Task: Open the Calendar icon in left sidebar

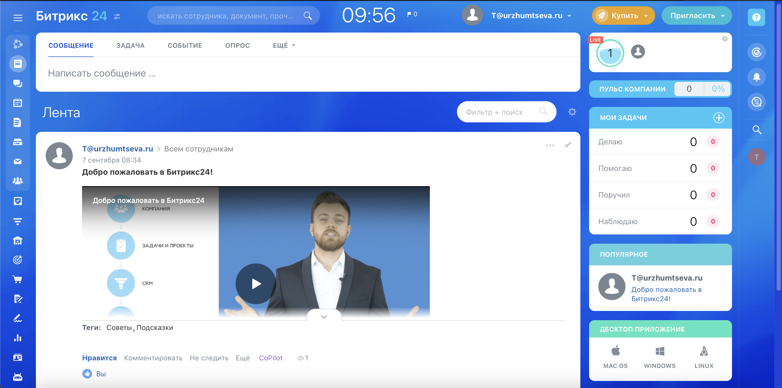Action: (x=18, y=103)
